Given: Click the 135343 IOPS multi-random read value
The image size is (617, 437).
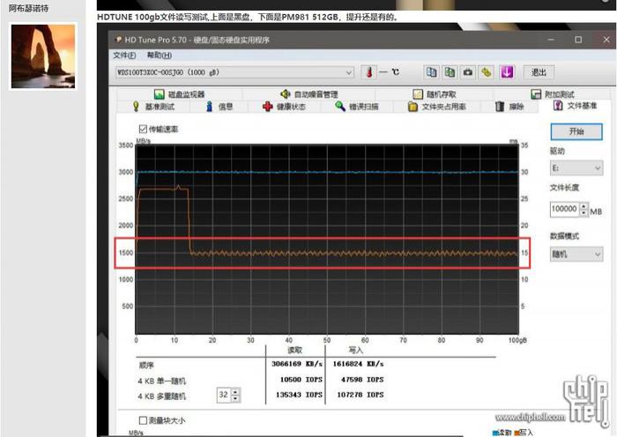Looking at the screenshot, I should pos(299,395).
